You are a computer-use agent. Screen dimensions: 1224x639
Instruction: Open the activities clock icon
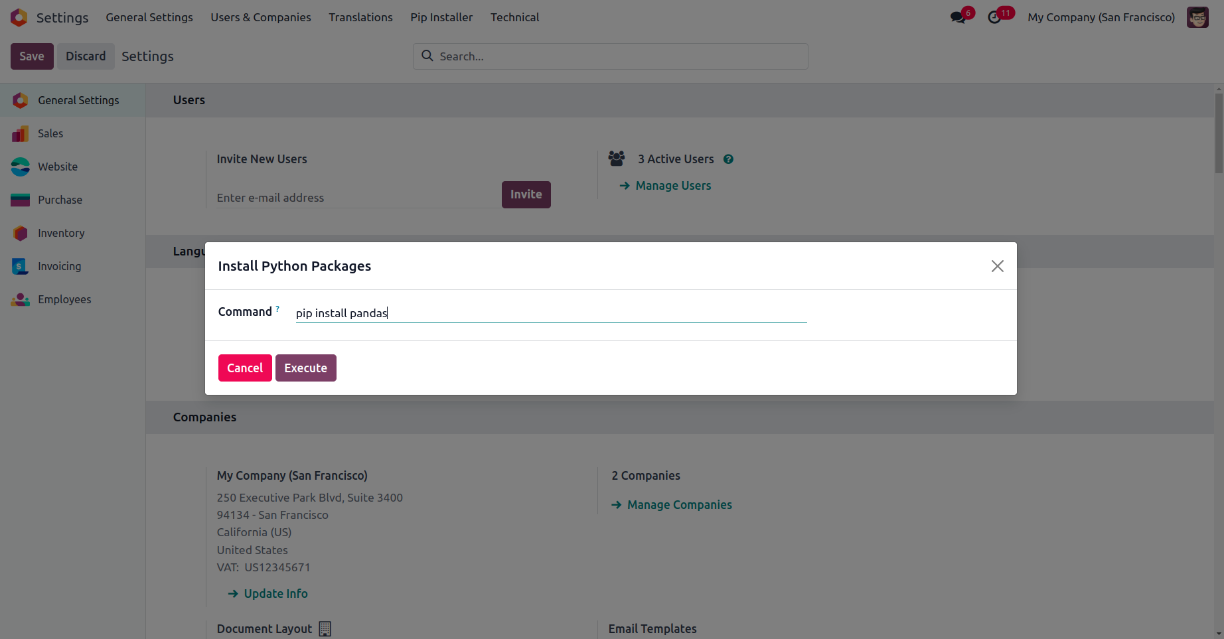(x=994, y=17)
